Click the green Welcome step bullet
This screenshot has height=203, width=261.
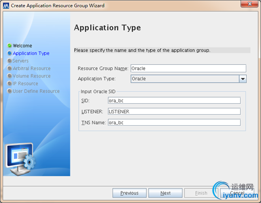pyautogui.click(x=9, y=45)
